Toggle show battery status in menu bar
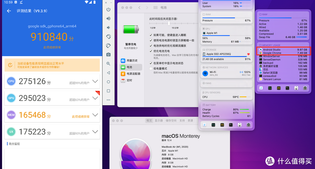315x169 pixels. pos(151,63)
